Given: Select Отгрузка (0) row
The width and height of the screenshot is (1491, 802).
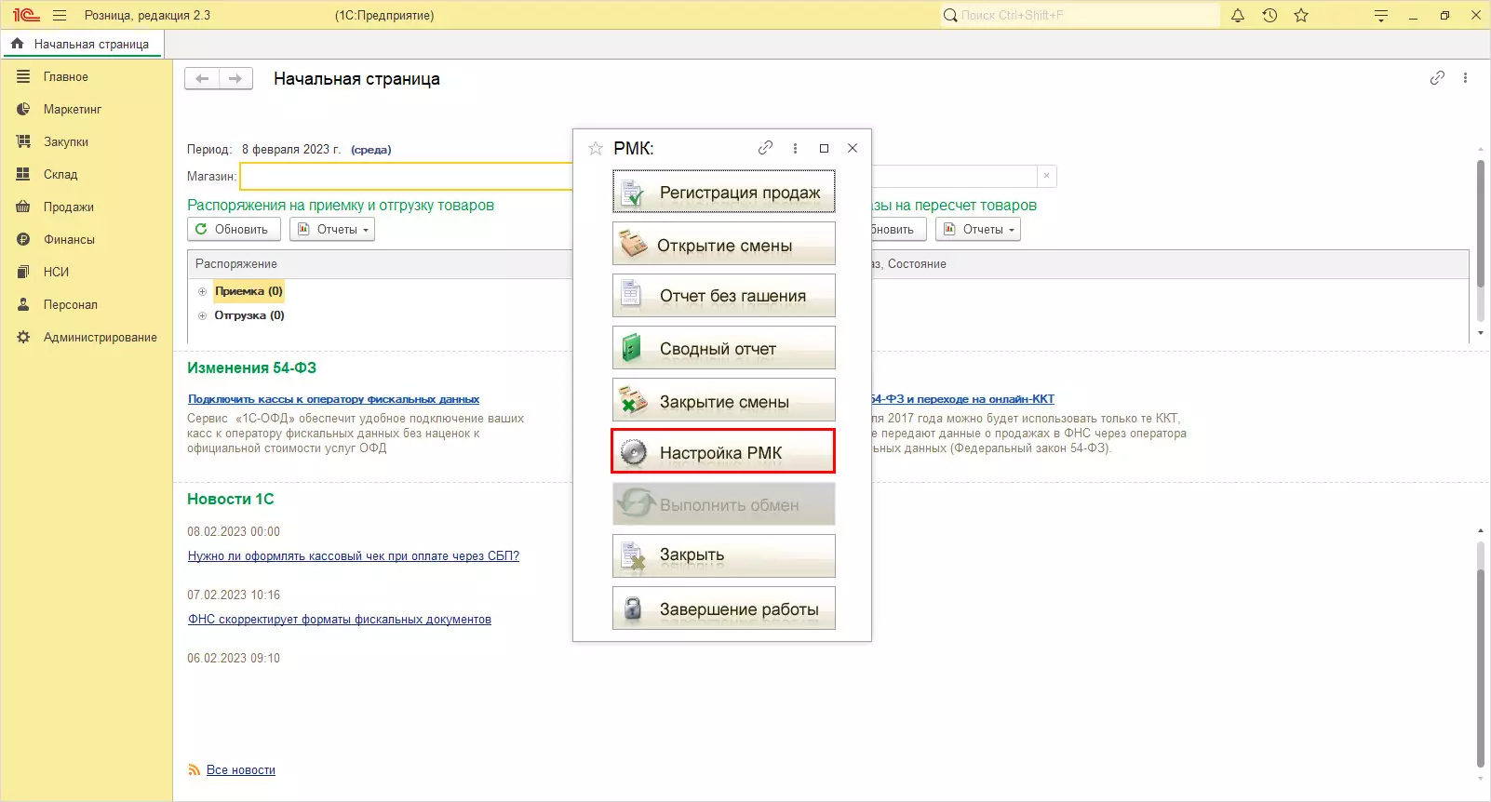Looking at the screenshot, I should point(249,315).
